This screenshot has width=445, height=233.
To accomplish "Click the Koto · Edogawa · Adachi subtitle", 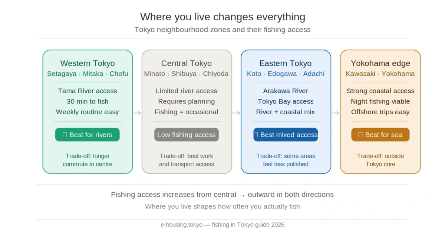I will [286, 74].
